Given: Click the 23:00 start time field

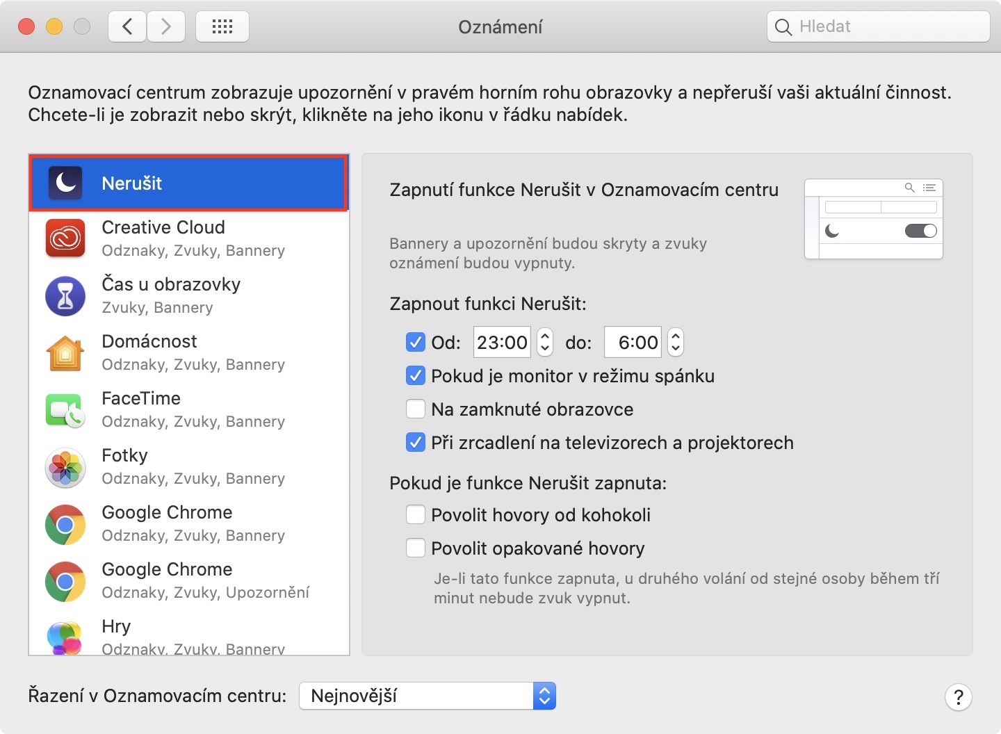Looking at the screenshot, I should (x=502, y=342).
